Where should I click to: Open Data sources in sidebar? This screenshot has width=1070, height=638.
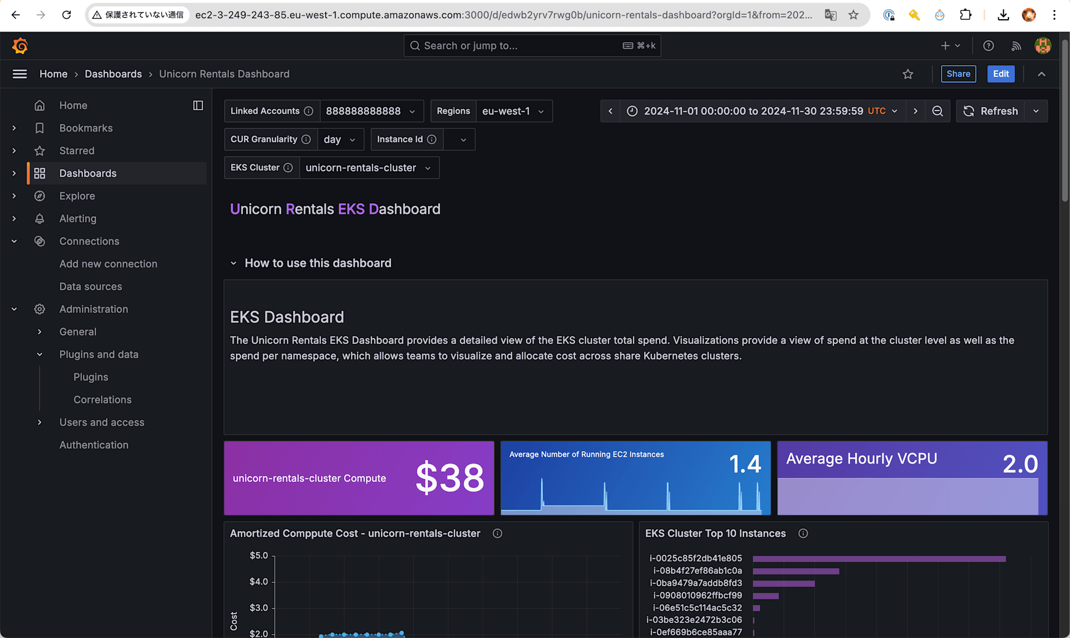coord(90,287)
